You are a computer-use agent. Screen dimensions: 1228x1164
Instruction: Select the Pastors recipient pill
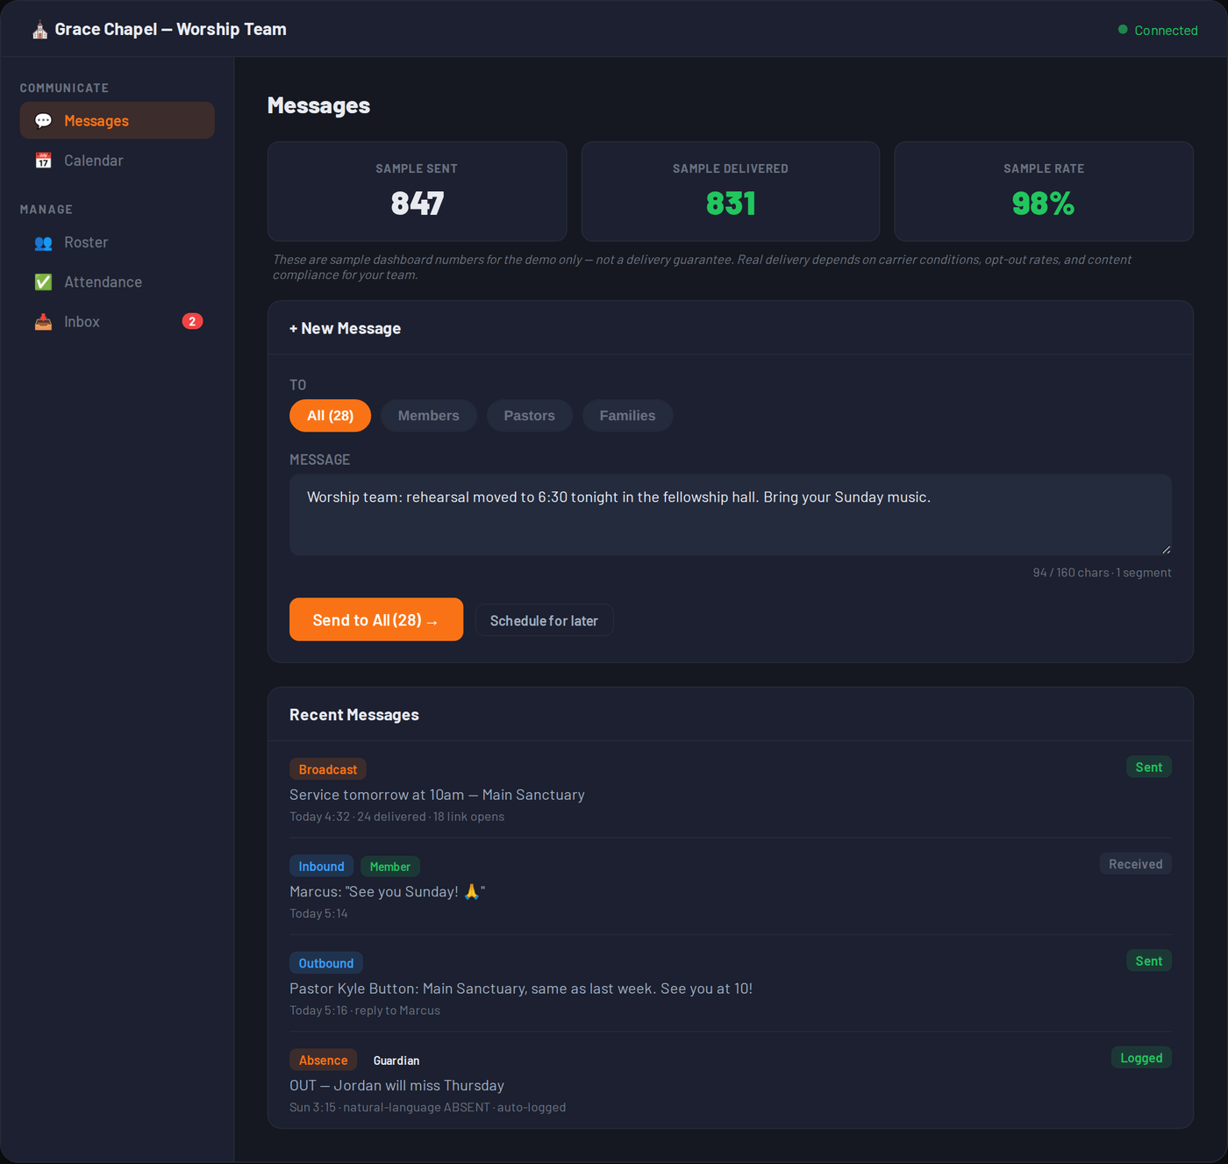point(529,416)
